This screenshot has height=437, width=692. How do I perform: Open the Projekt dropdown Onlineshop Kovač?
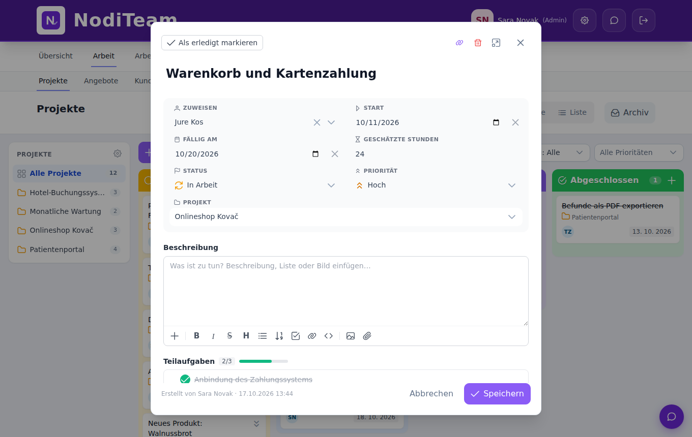[346, 217]
